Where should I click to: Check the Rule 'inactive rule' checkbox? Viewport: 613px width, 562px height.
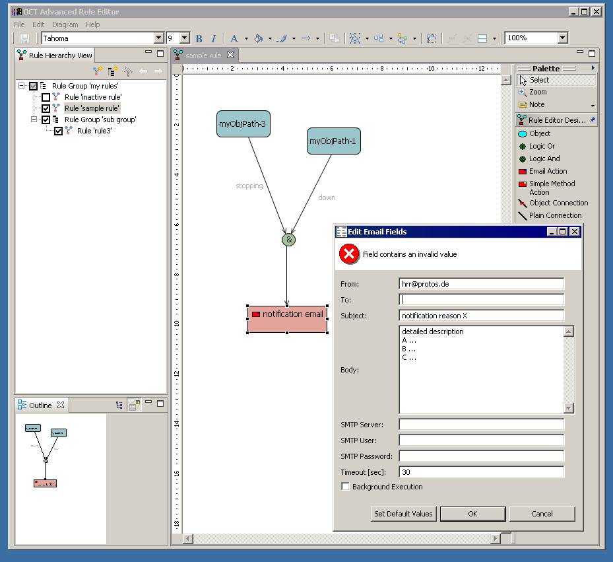46,97
